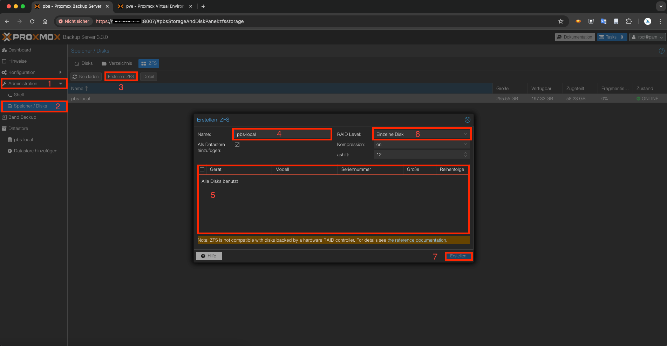The image size is (667, 346).
Task: Click Datastore hinzufügen to add a datastore
Action: point(35,151)
